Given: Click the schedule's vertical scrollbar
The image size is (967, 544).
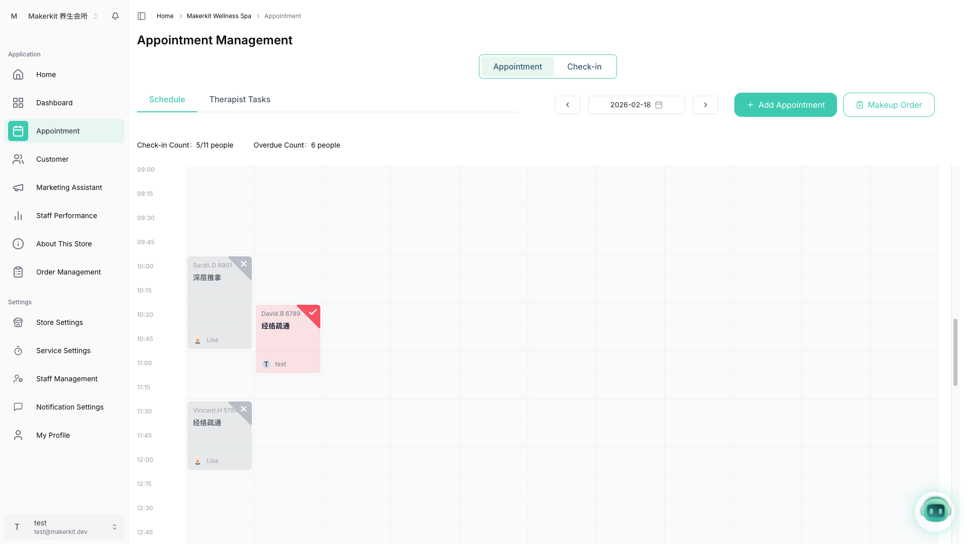Looking at the screenshot, I should coord(955,353).
